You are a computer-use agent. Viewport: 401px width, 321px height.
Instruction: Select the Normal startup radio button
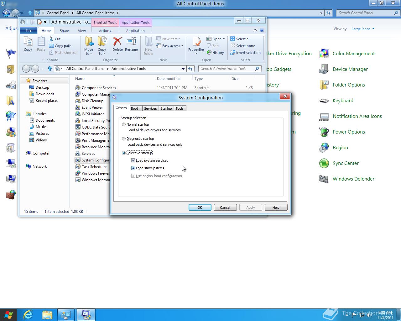[124, 124]
